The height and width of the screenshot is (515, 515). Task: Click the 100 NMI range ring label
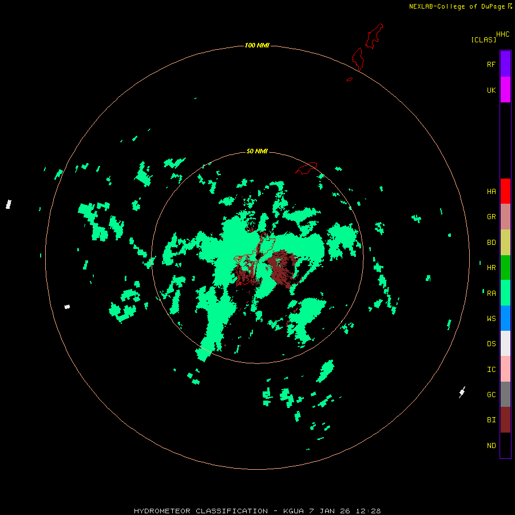pyautogui.click(x=257, y=45)
